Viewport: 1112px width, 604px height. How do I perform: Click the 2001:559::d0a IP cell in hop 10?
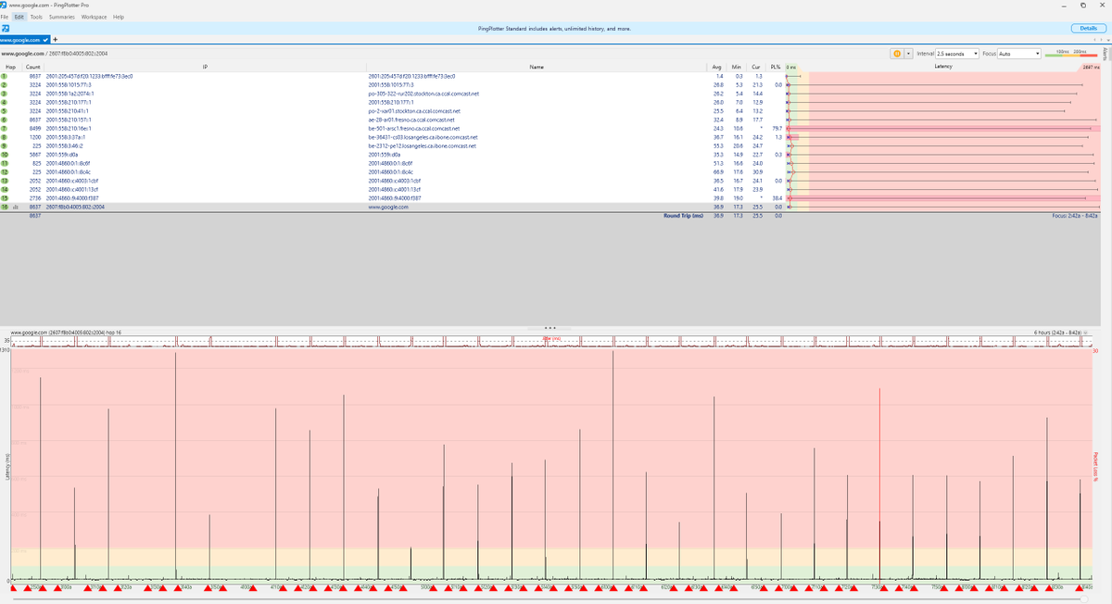pyautogui.click(x=62, y=155)
